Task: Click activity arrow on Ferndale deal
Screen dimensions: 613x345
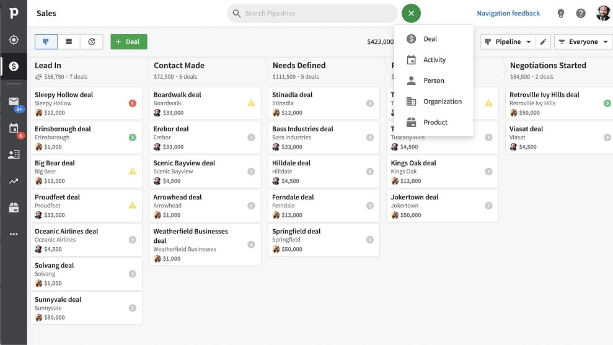Action: coord(370,206)
